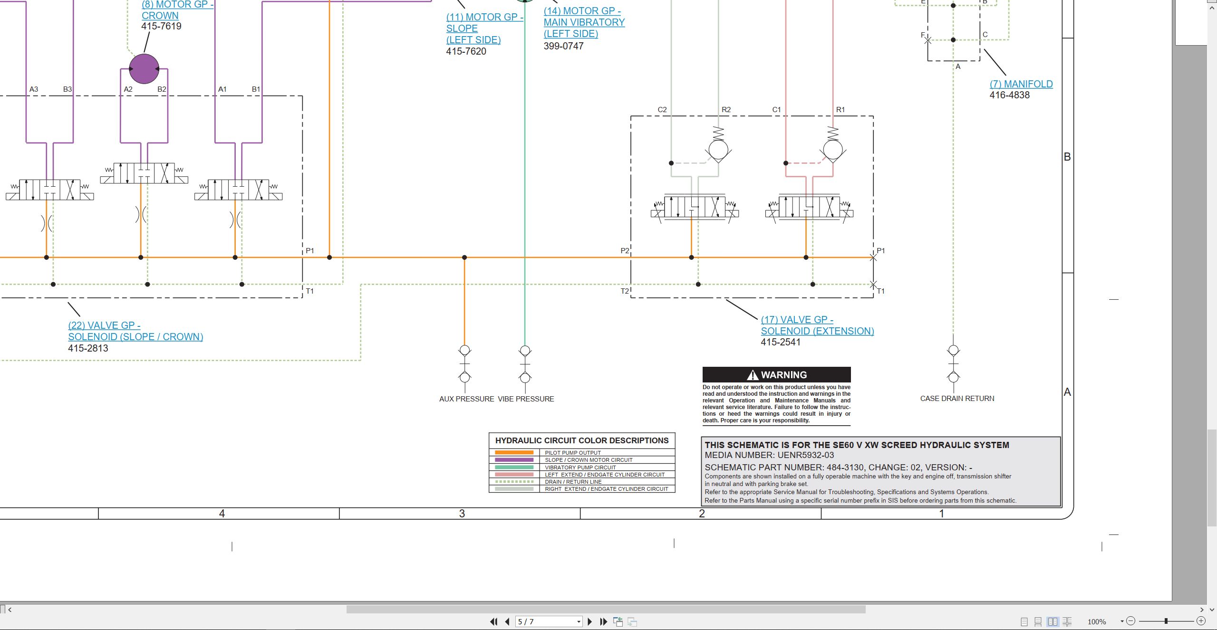This screenshot has height=630, width=1217.
Task: Click the solenoid valve below A2 B2
Action: pos(144,173)
